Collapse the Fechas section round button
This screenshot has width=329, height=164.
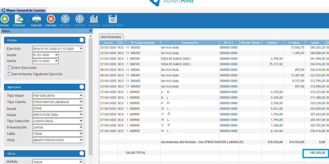click(82, 40)
